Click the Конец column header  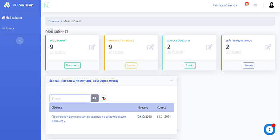(161, 107)
